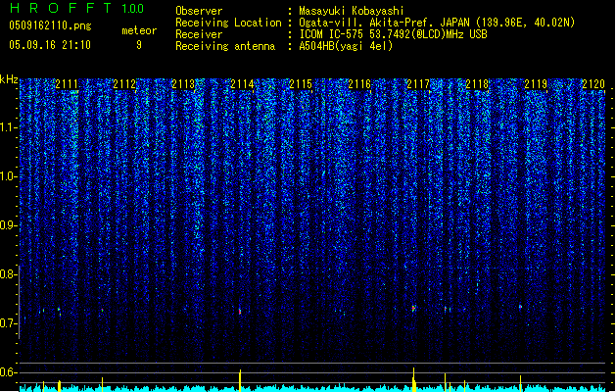Click the Receiving antenna label

point(225,46)
